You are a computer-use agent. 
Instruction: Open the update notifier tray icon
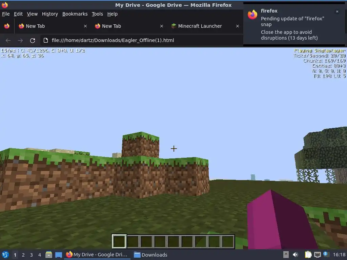pyautogui.click(x=326, y=254)
